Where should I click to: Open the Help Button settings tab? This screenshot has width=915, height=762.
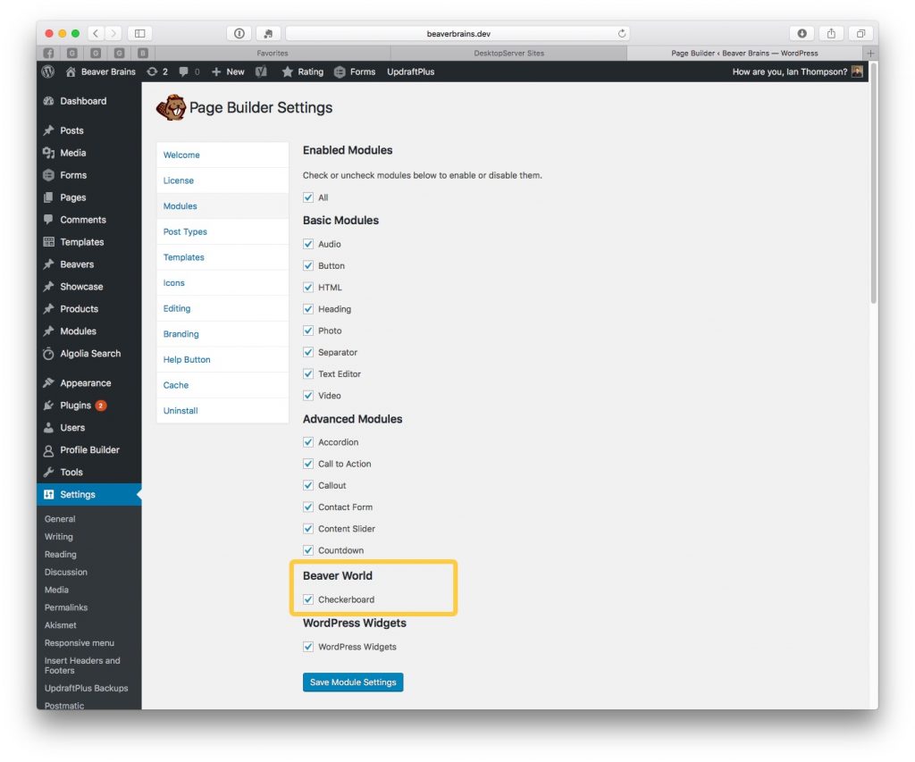tap(222, 360)
